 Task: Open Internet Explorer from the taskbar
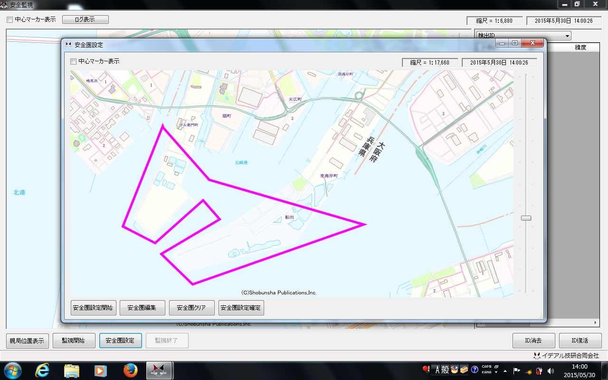coord(42,370)
